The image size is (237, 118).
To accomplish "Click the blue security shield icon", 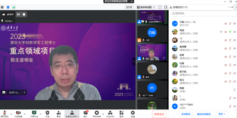I will click(8, 7).
